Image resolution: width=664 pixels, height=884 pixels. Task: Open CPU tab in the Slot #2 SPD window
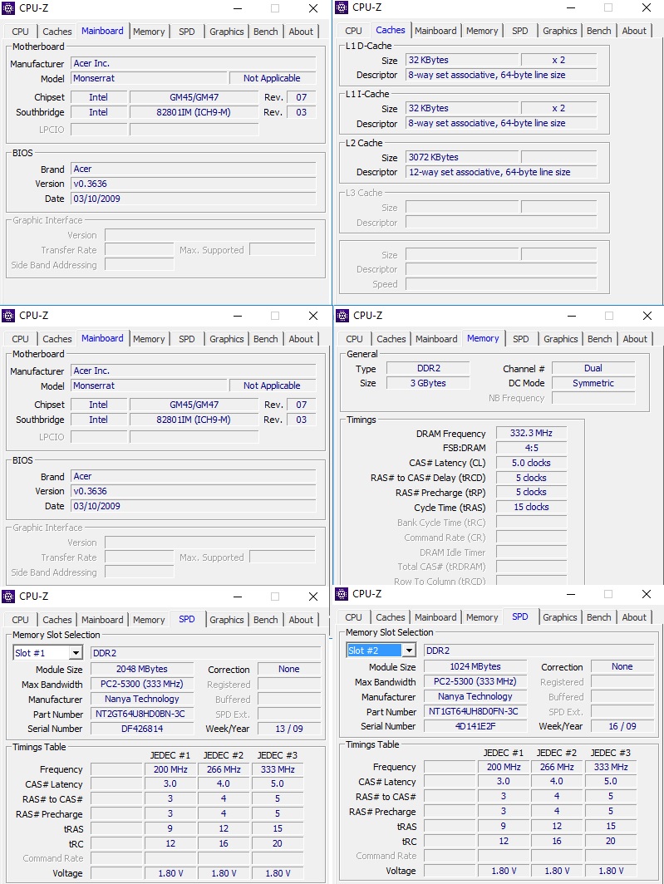click(354, 617)
